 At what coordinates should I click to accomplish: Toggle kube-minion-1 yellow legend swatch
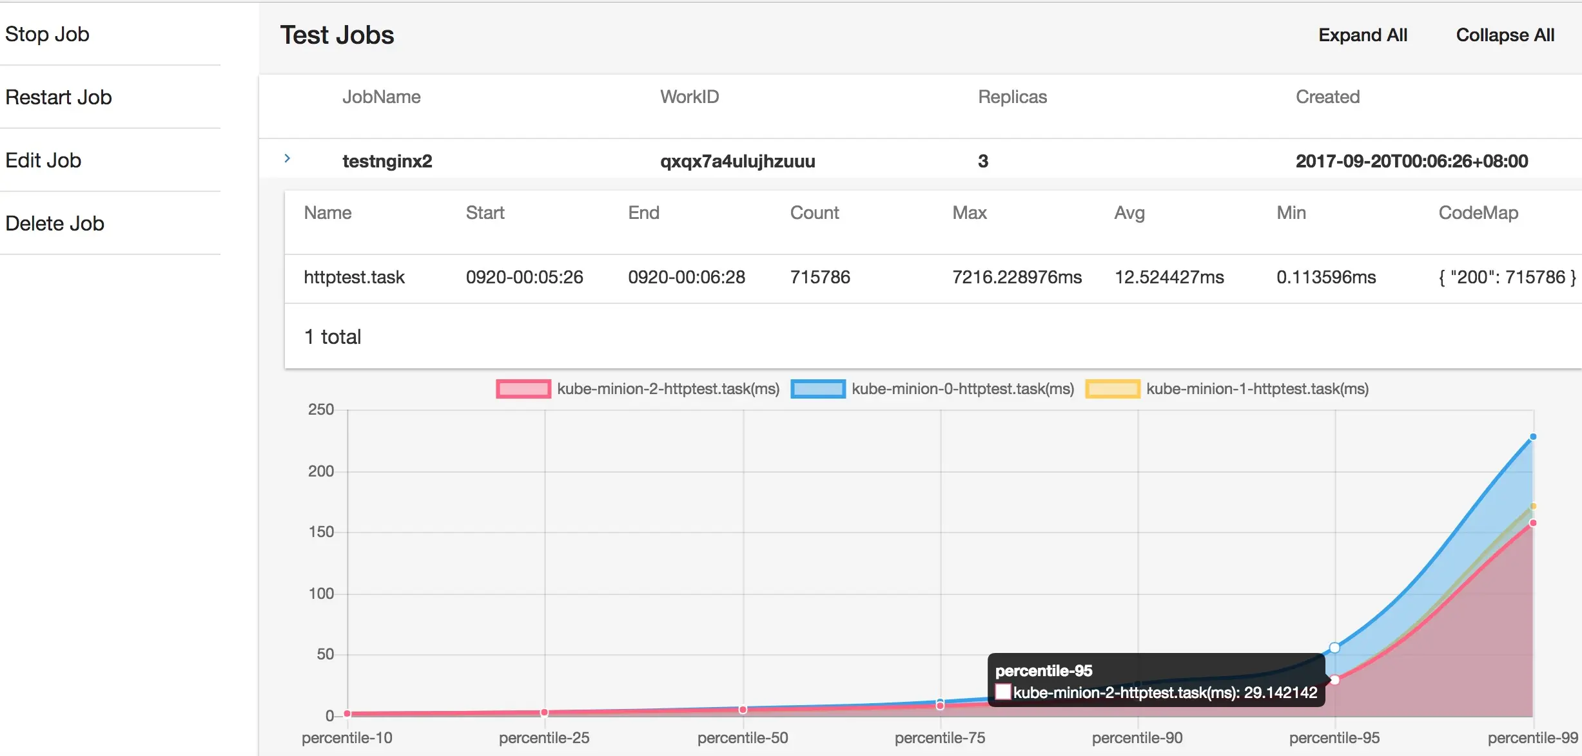[x=1112, y=389]
